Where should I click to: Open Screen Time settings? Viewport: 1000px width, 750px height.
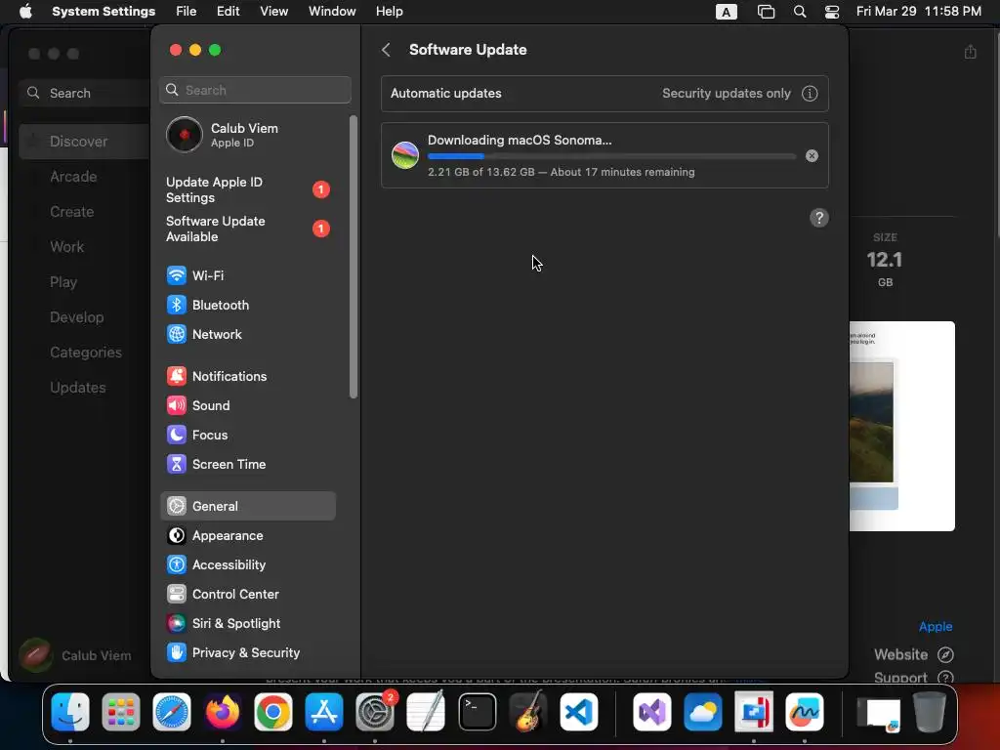click(247, 464)
